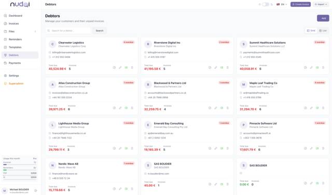332x195 pixels.
Task: Click the logout icon beside Michael BOUDIER
Action: 36,190
